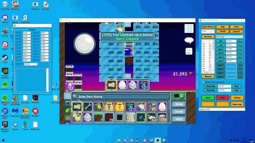The width and height of the screenshot is (255, 143).
Task: Open the Berry Crepes recipe dropdown
Action: point(229,37)
